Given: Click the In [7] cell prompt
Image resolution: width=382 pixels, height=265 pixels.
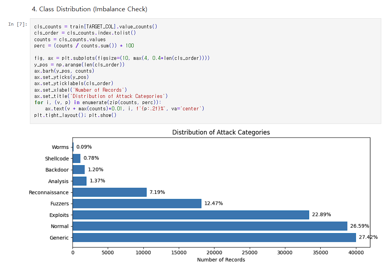Looking at the screenshot, I should [x=18, y=24].
